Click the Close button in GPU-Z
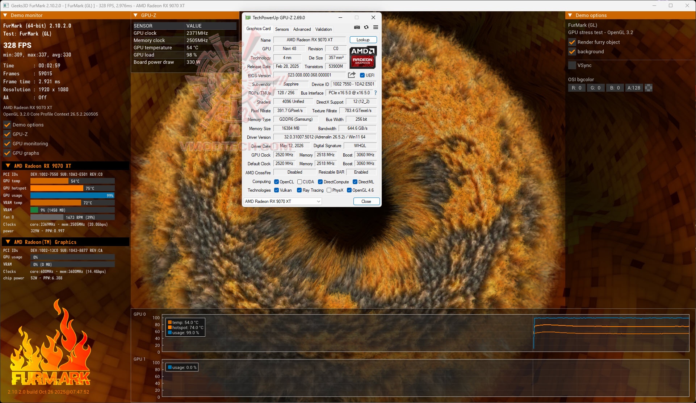Screen dimensions: 696x403 point(366,201)
